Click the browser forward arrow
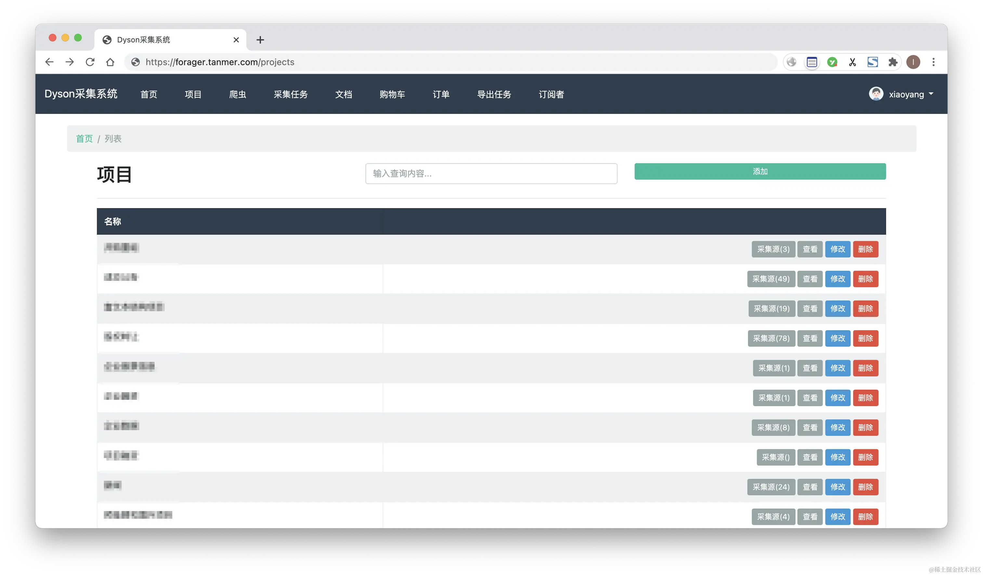Image resolution: width=983 pixels, height=575 pixels. [70, 62]
